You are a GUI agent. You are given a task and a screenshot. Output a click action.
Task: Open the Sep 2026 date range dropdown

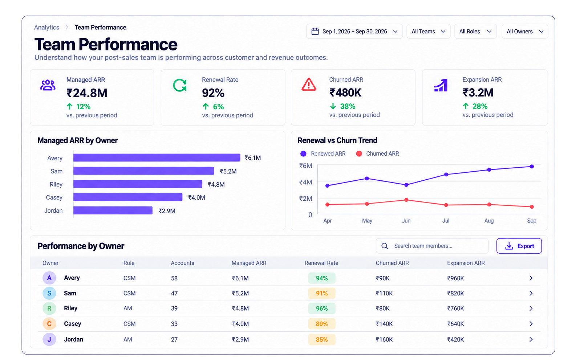354,32
